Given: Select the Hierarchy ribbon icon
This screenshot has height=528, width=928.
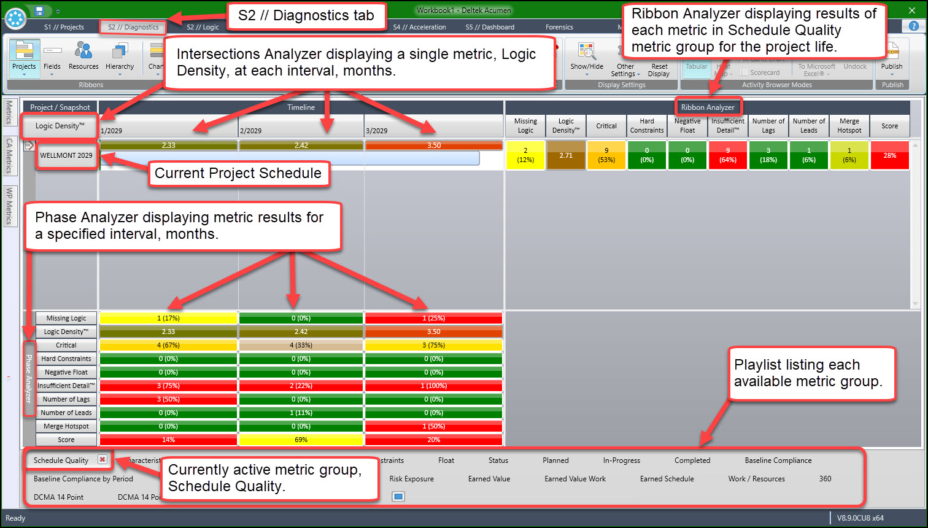Looking at the screenshot, I should 120,57.
